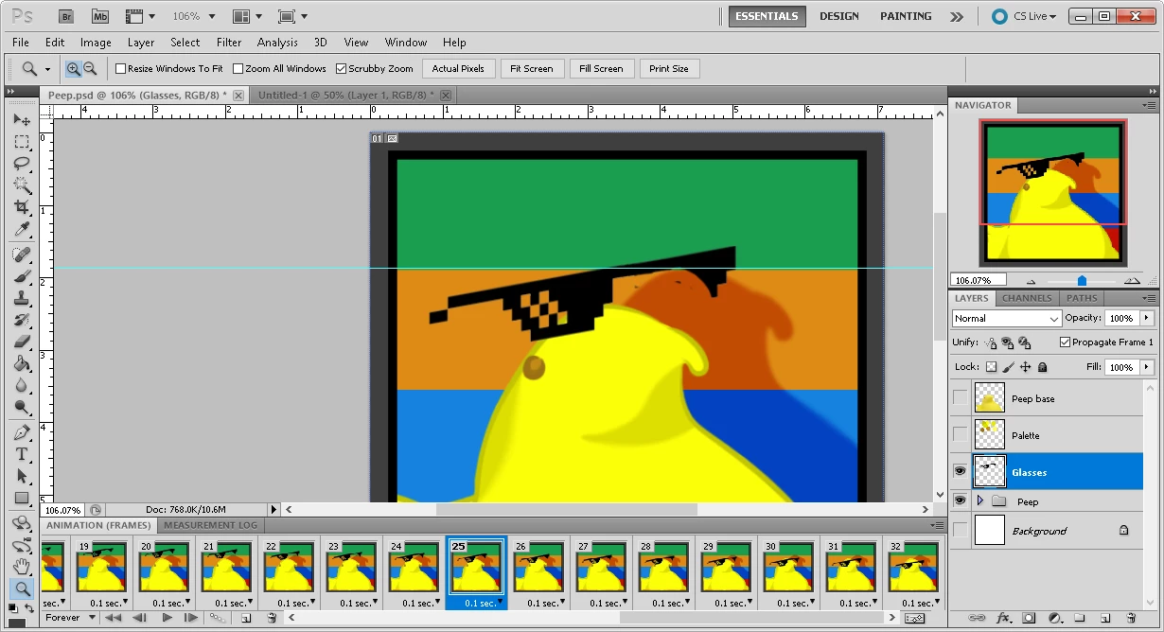
Task: Select the Paint Bucket tool
Action: (22, 363)
